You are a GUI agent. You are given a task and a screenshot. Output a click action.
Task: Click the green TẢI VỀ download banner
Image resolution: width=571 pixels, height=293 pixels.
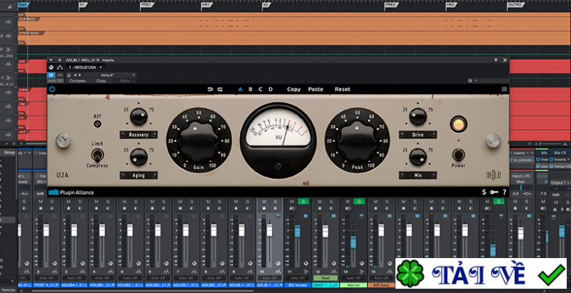pyautogui.click(x=482, y=274)
